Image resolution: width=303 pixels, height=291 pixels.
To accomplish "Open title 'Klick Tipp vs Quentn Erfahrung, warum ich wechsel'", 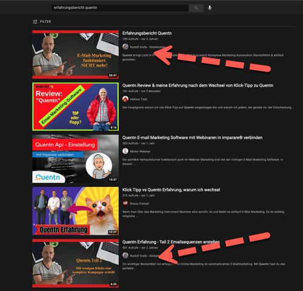I will 171,190.
